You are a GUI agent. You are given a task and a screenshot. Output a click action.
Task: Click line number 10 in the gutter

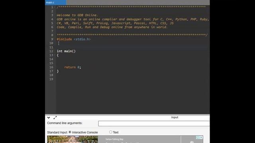click(x=51, y=43)
